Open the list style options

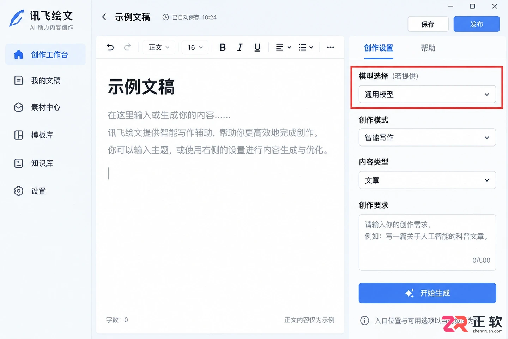pos(306,47)
